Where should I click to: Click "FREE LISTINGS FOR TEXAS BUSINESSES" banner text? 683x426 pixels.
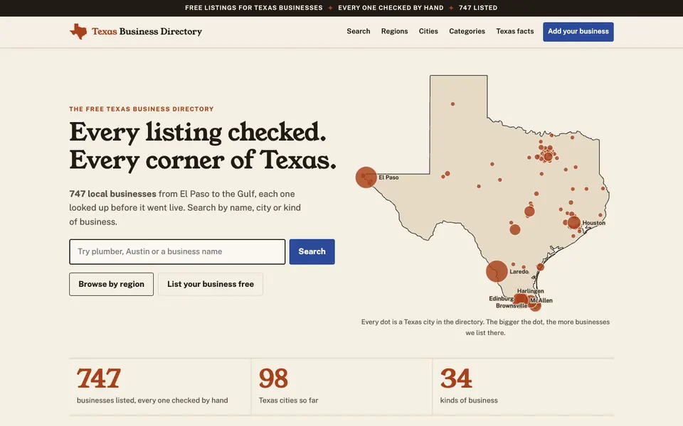point(254,8)
